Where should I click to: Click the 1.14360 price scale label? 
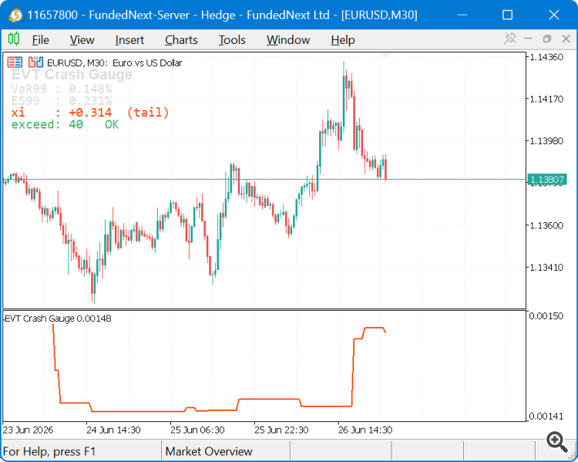[546, 57]
